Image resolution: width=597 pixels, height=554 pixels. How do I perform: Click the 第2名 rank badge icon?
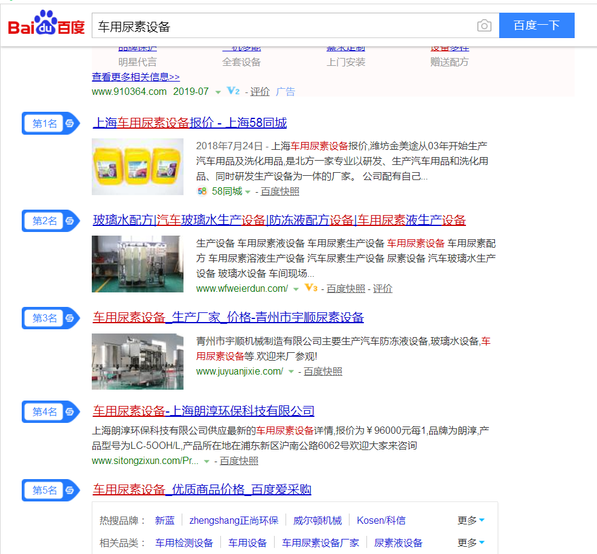[x=51, y=221]
